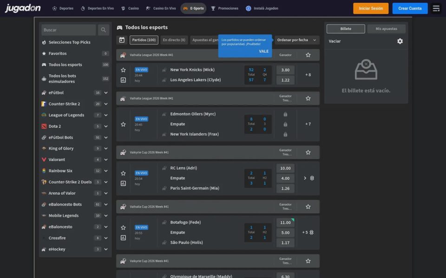This screenshot has width=446, height=278.
Task: Favorite the Botafogo match
Action: [x=123, y=227]
